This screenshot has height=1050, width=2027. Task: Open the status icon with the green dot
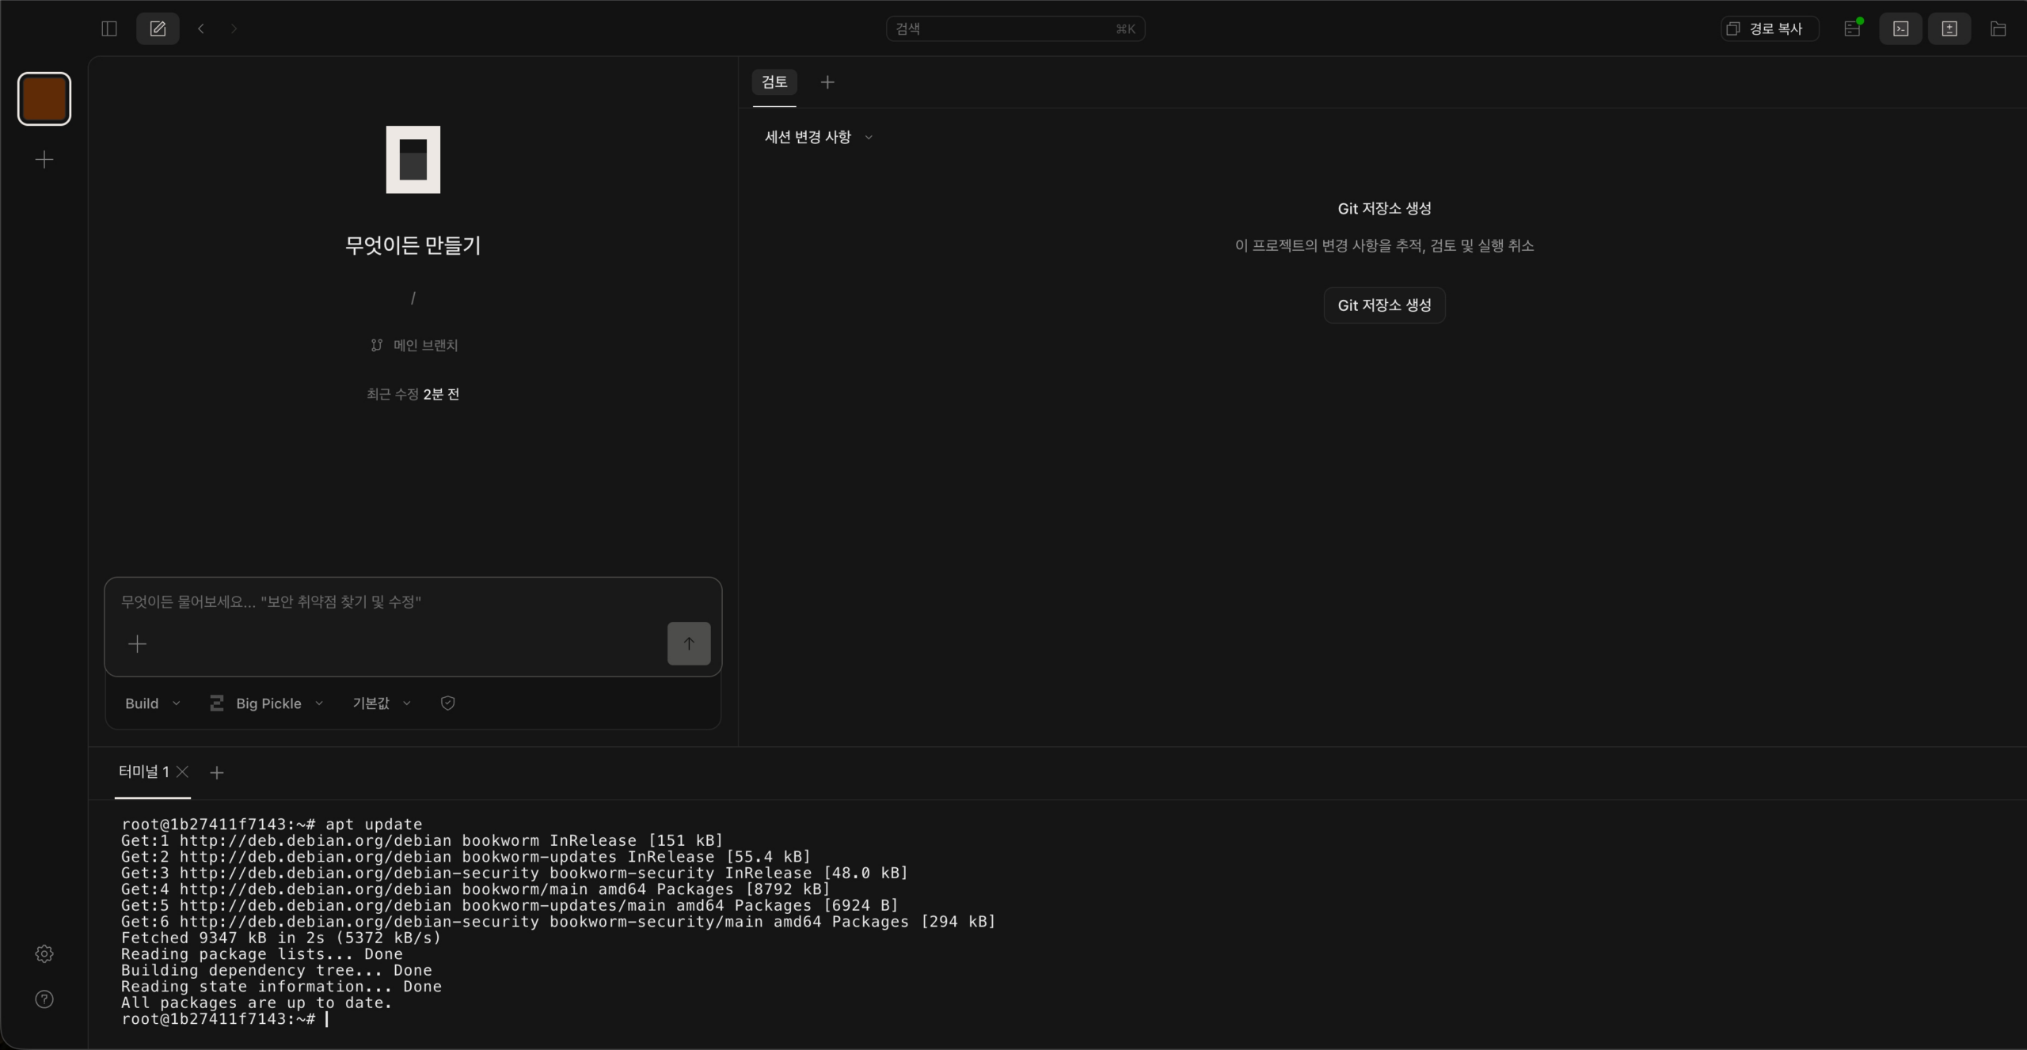click(x=1852, y=28)
